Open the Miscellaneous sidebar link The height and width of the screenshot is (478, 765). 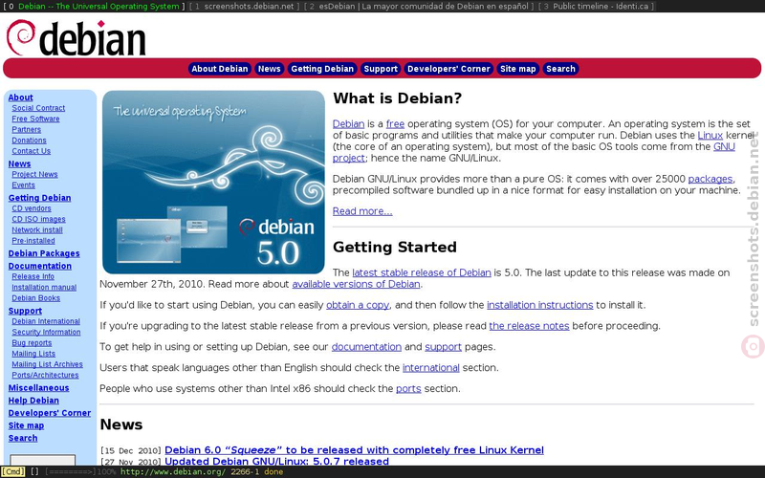(38, 388)
